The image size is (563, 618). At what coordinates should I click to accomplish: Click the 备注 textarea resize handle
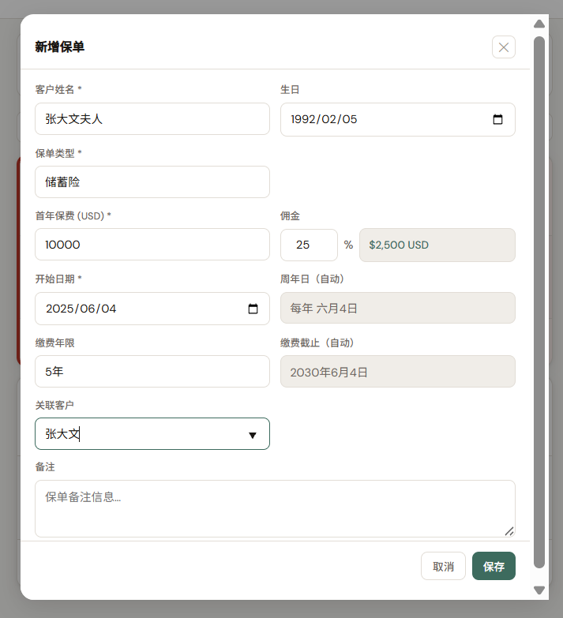coord(509,531)
